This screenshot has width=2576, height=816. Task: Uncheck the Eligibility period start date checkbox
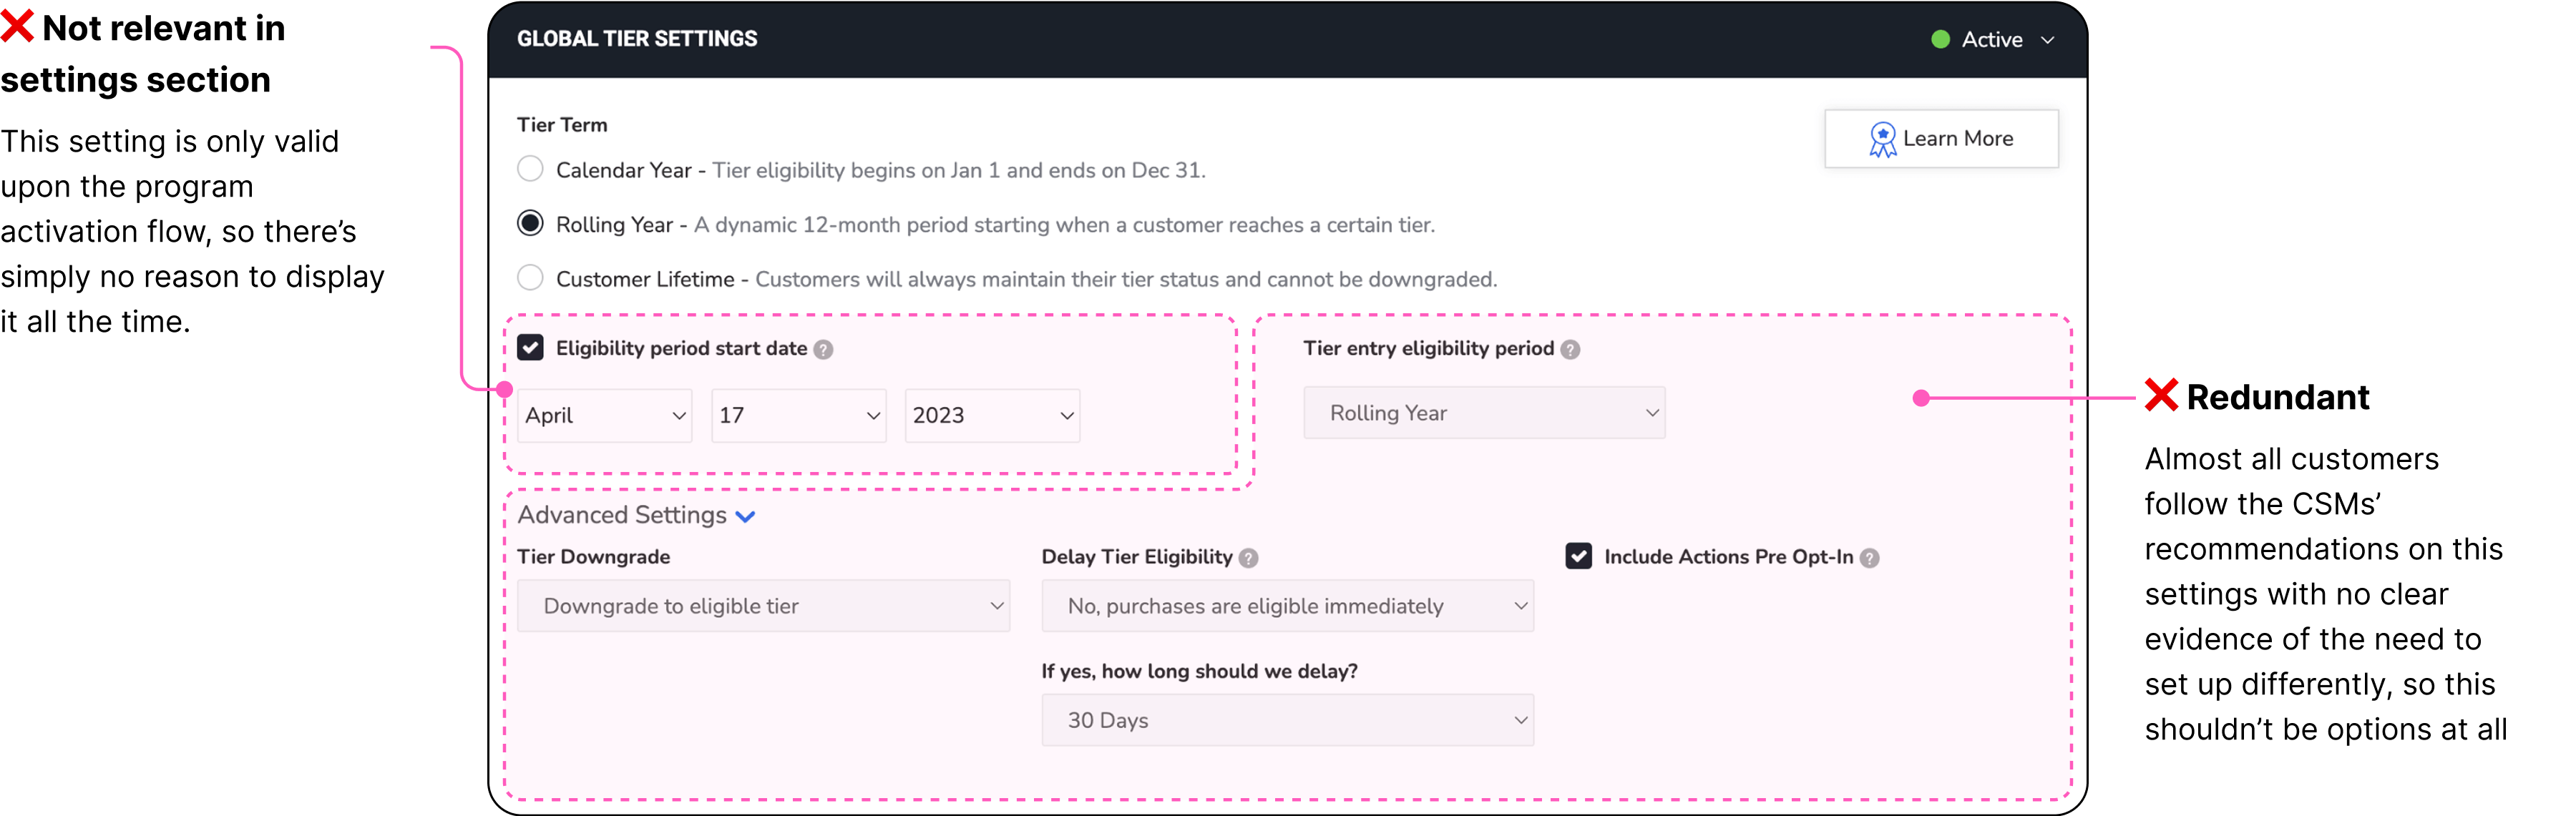coord(531,347)
